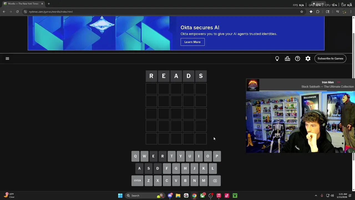This screenshot has width=355, height=200.
Task: Tap the O key on Wordle keyboard
Action: [x=208, y=156]
